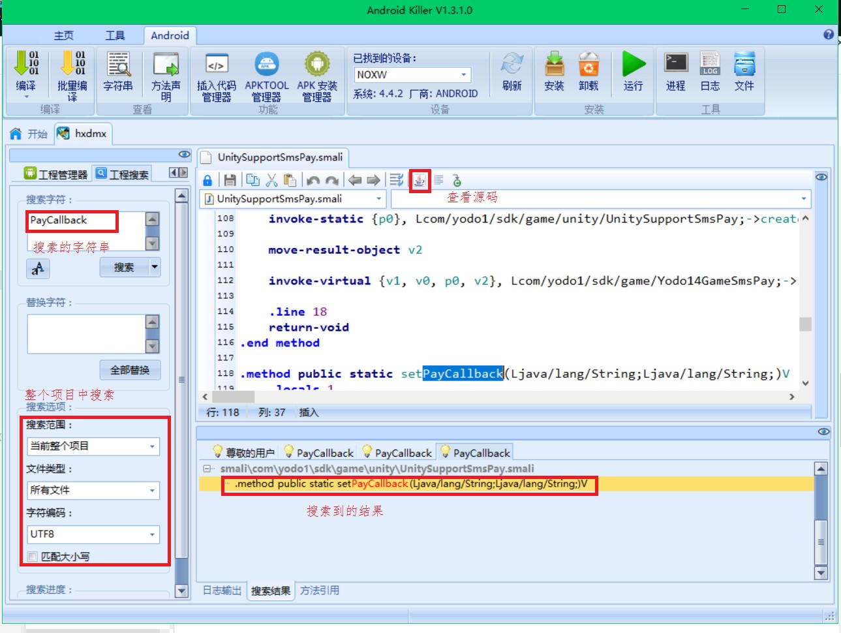Click the 全部替换 replace all button
841x633 pixels.
tap(130, 370)
